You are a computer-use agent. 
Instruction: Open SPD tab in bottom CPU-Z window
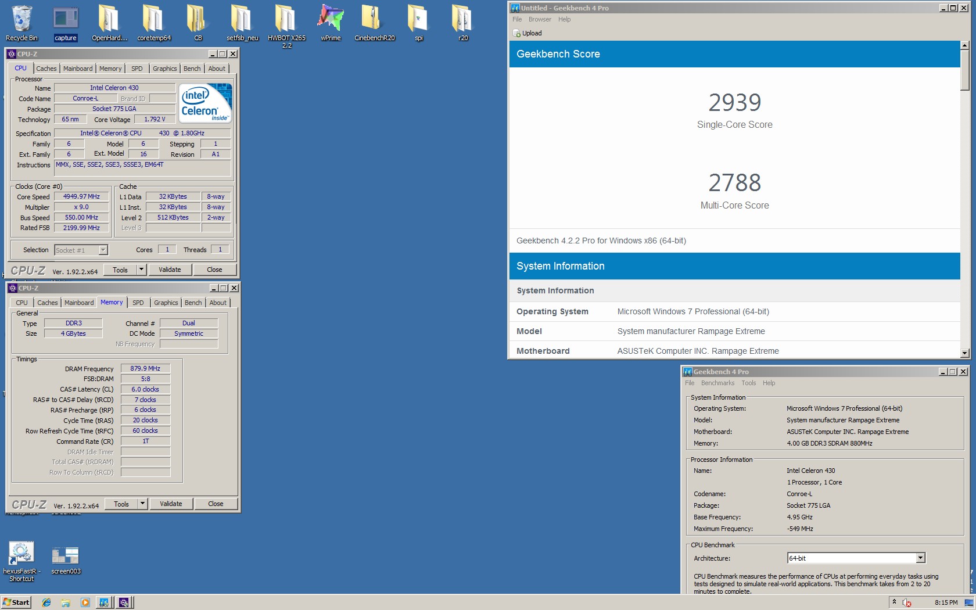[138, 303]
